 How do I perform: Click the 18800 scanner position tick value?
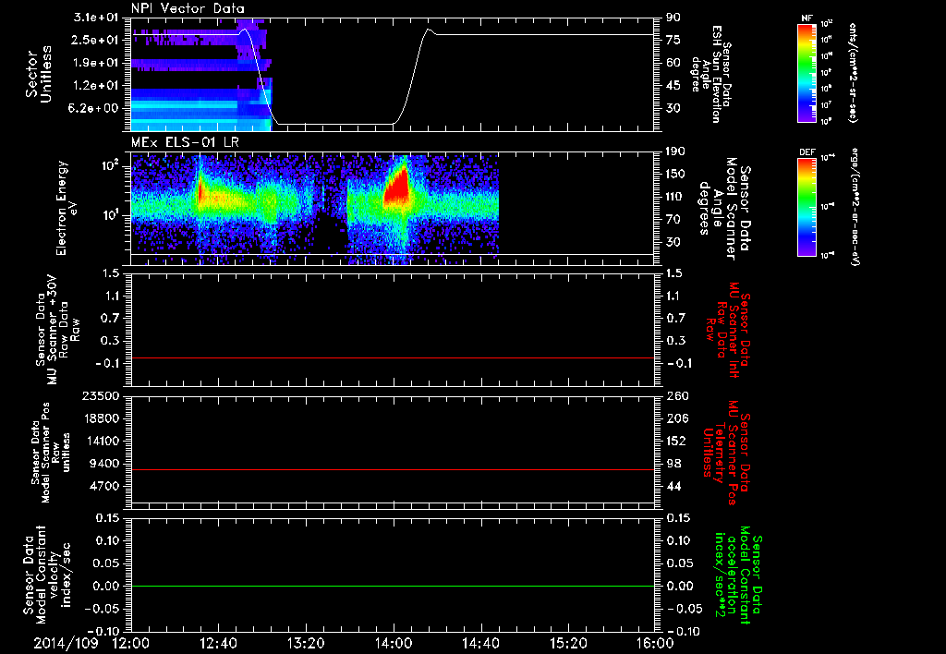[x=102, y=418]
